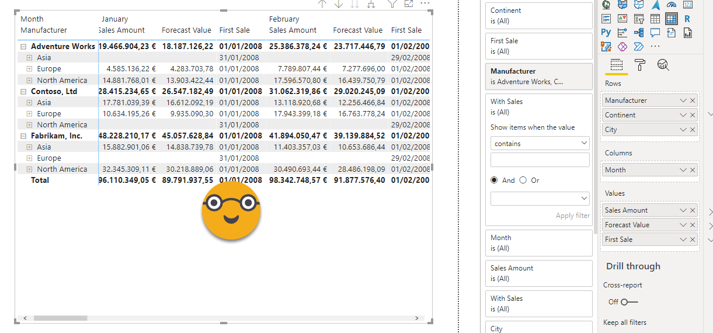Select the Shape map visual icon
Screen dimensions: 713x333
639,5
